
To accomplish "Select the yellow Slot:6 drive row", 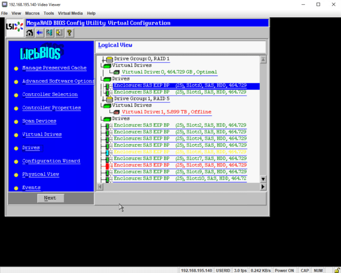I will tap(180, 152).
